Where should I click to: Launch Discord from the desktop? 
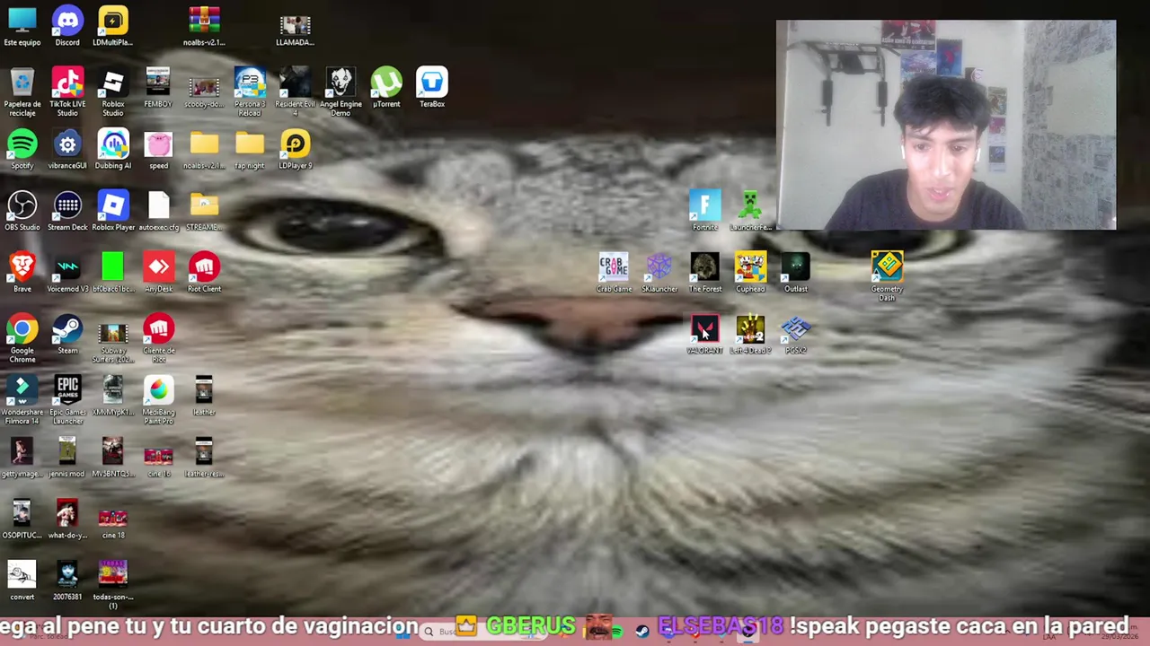point(67,25)
